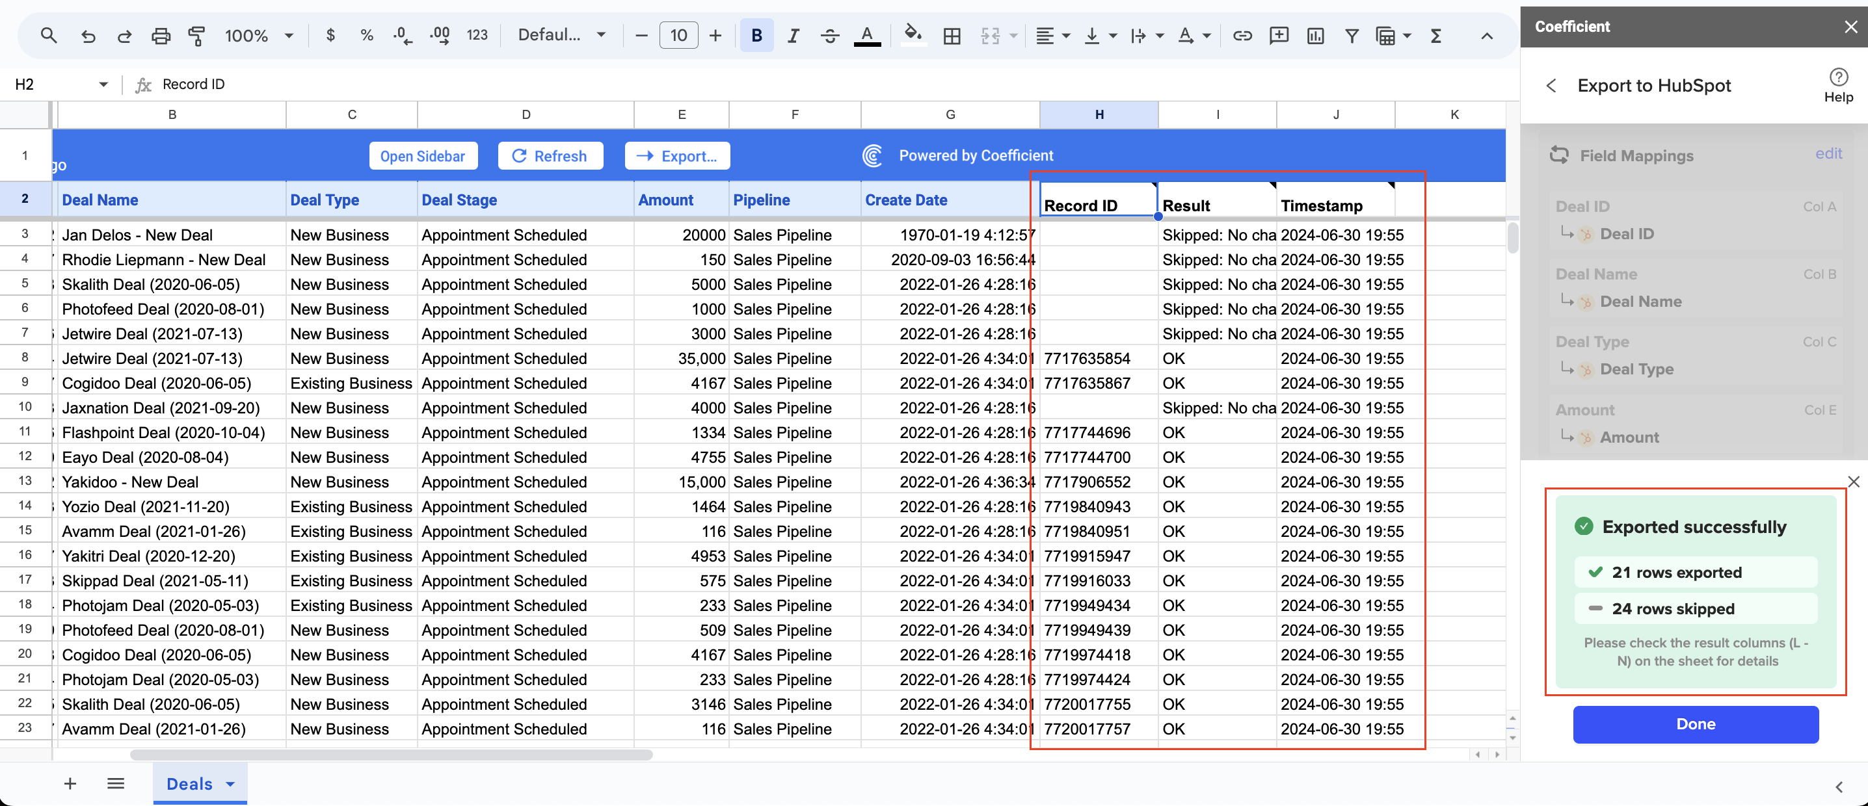Screen dimensions: 1868x806
Task: Redo the last action
Action: coord(124,35)
